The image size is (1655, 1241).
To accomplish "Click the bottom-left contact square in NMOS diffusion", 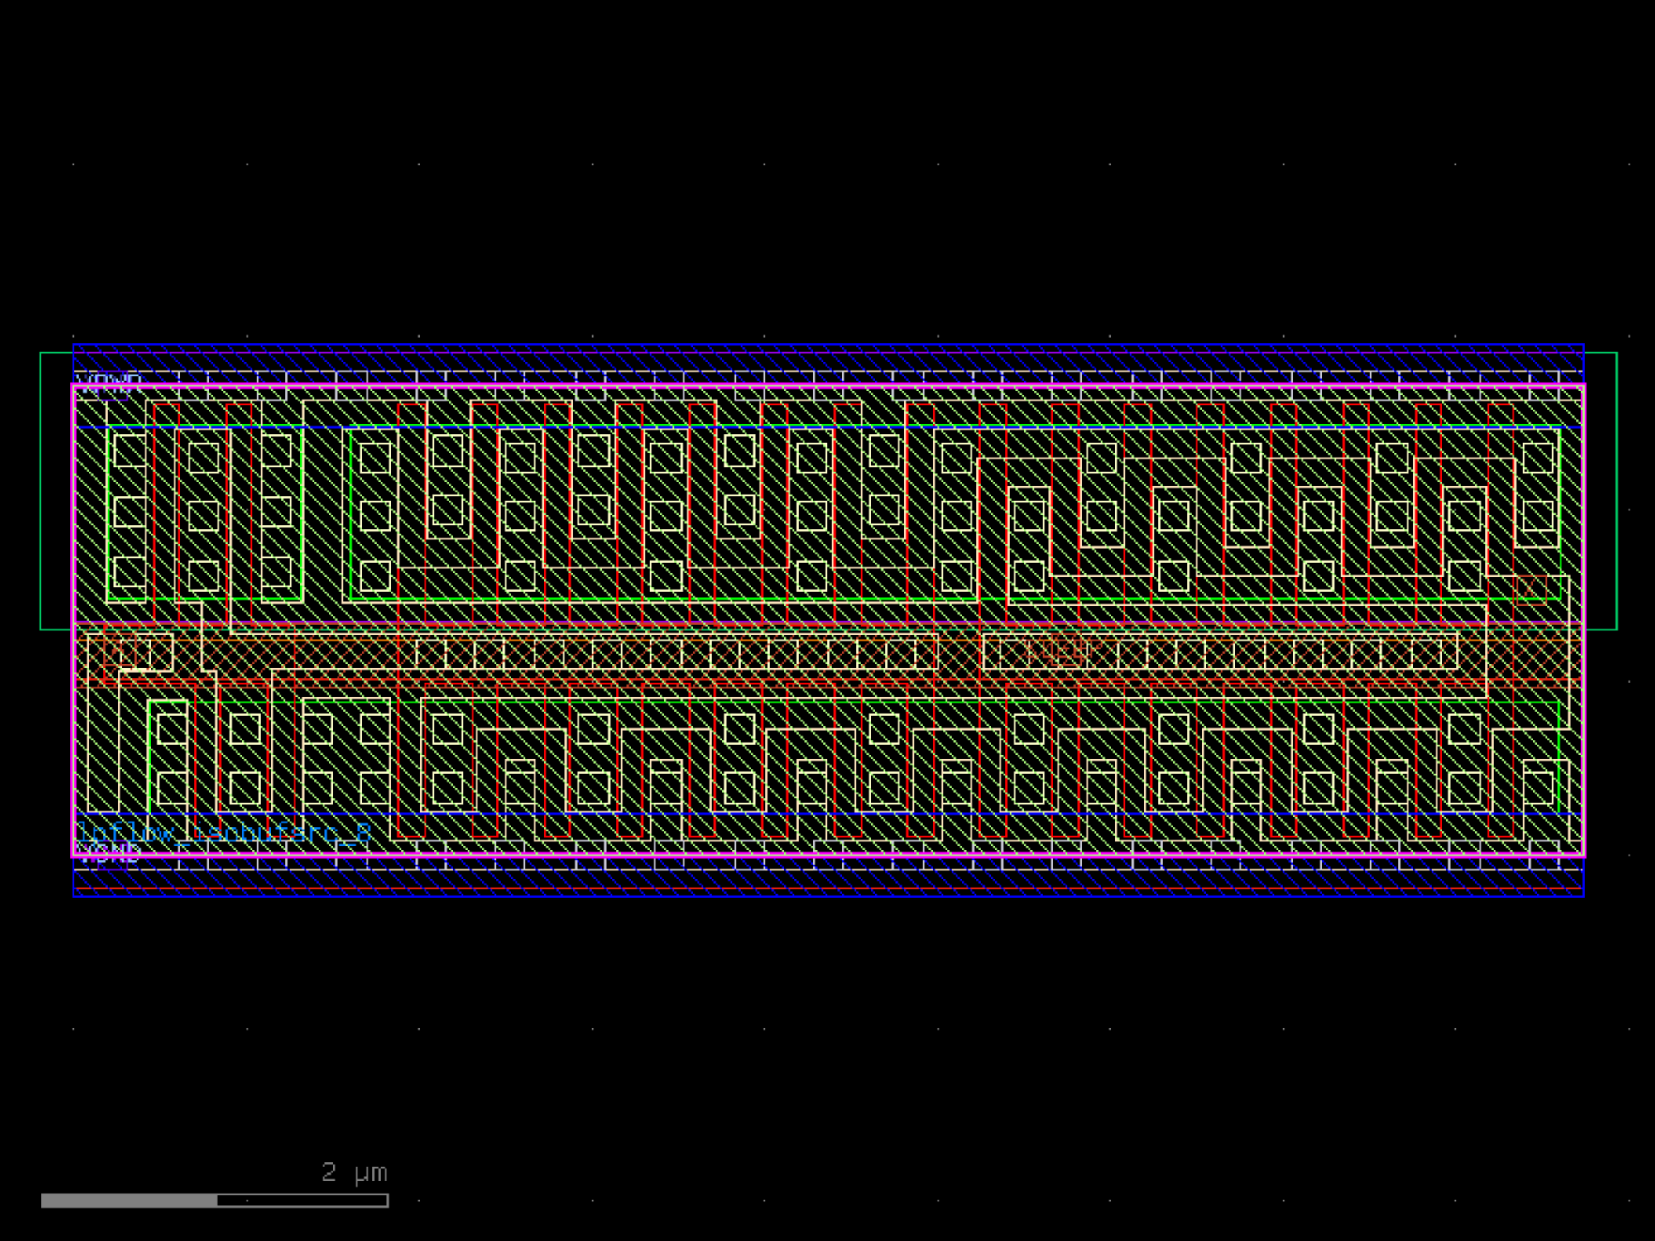I will click(x=172, y=787).
